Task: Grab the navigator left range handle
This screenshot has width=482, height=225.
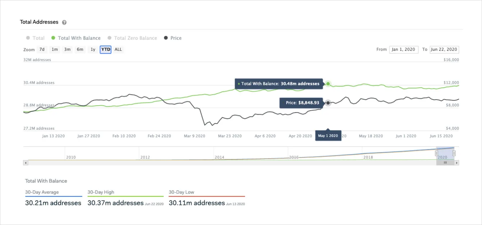Action: (x=436, y=153)
